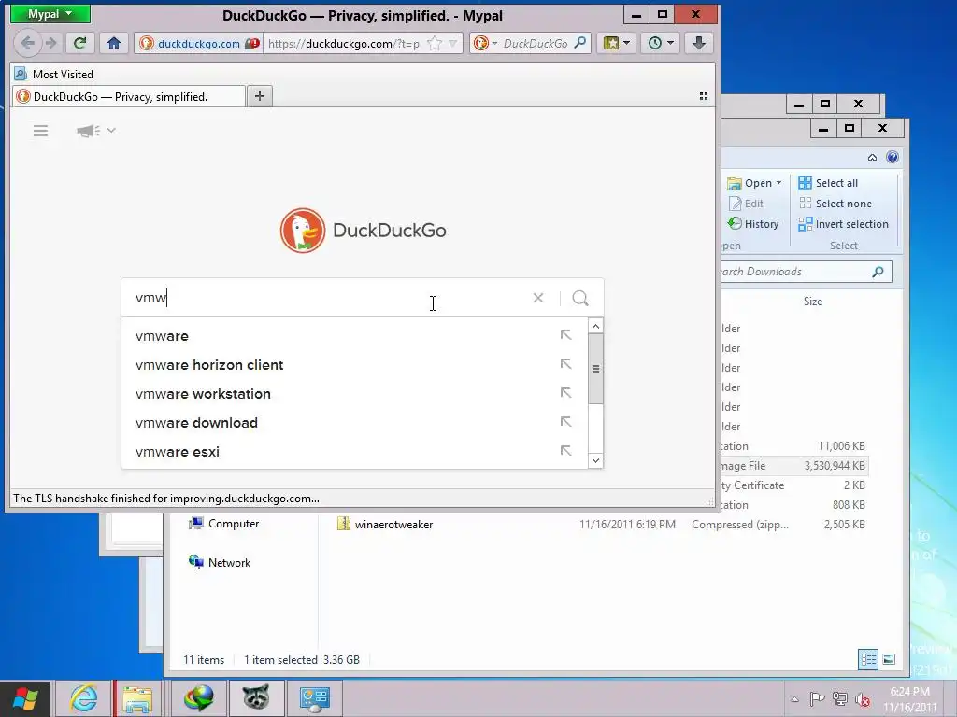Open Explorer help question mark icon
Screen dimensions: 957x717
893,157
